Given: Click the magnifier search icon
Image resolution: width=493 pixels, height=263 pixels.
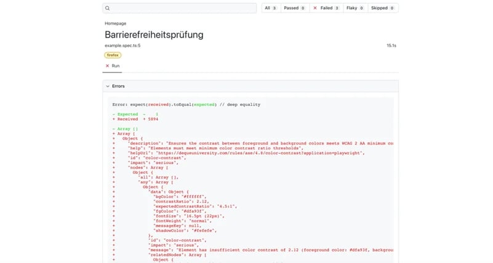Looking at the screenshot, I should click(108, 8).
